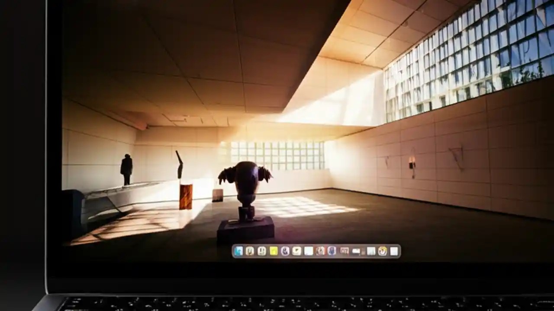Click the picture thumbnail icon in the Dock
The image size is (554, 311).
[344, 252]
